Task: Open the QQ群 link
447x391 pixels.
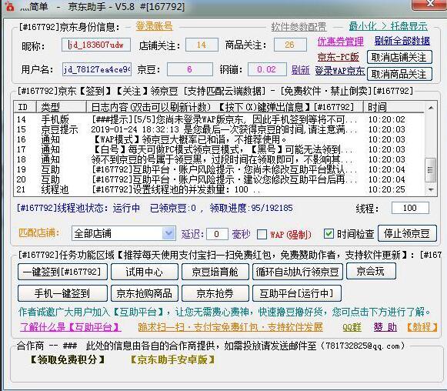Action: tap(352, 327)
